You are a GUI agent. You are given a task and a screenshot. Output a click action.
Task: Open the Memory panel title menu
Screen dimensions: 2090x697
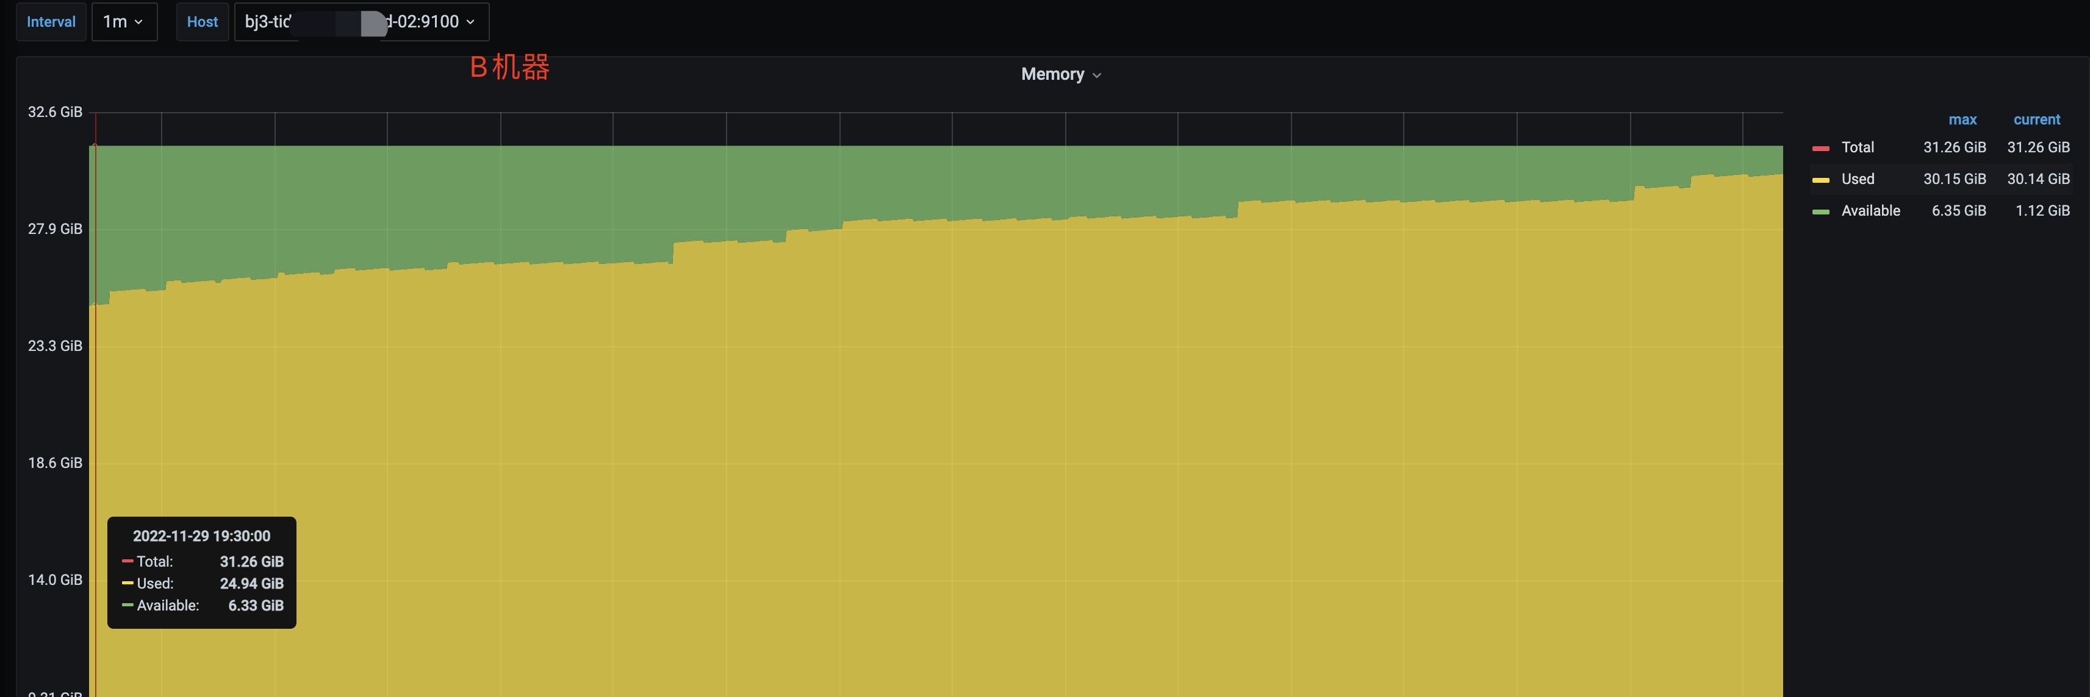pos(1052,74)
